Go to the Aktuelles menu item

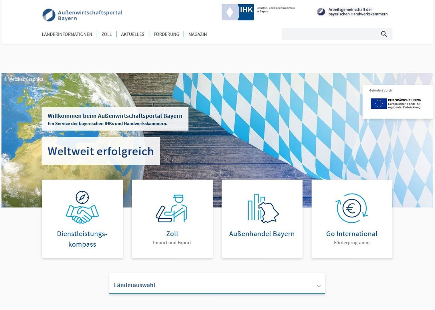tap(133, 34)
